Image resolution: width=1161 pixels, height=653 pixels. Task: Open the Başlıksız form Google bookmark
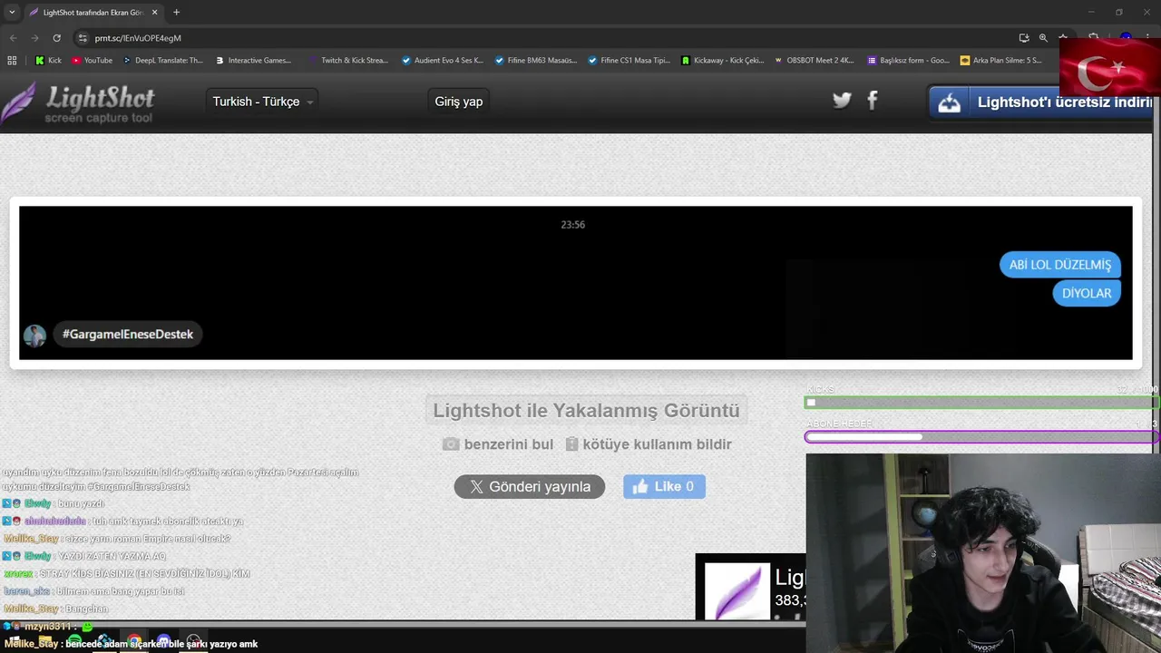tap(908, 61)
